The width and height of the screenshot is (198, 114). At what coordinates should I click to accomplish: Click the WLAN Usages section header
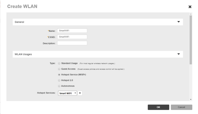(98, 54)
